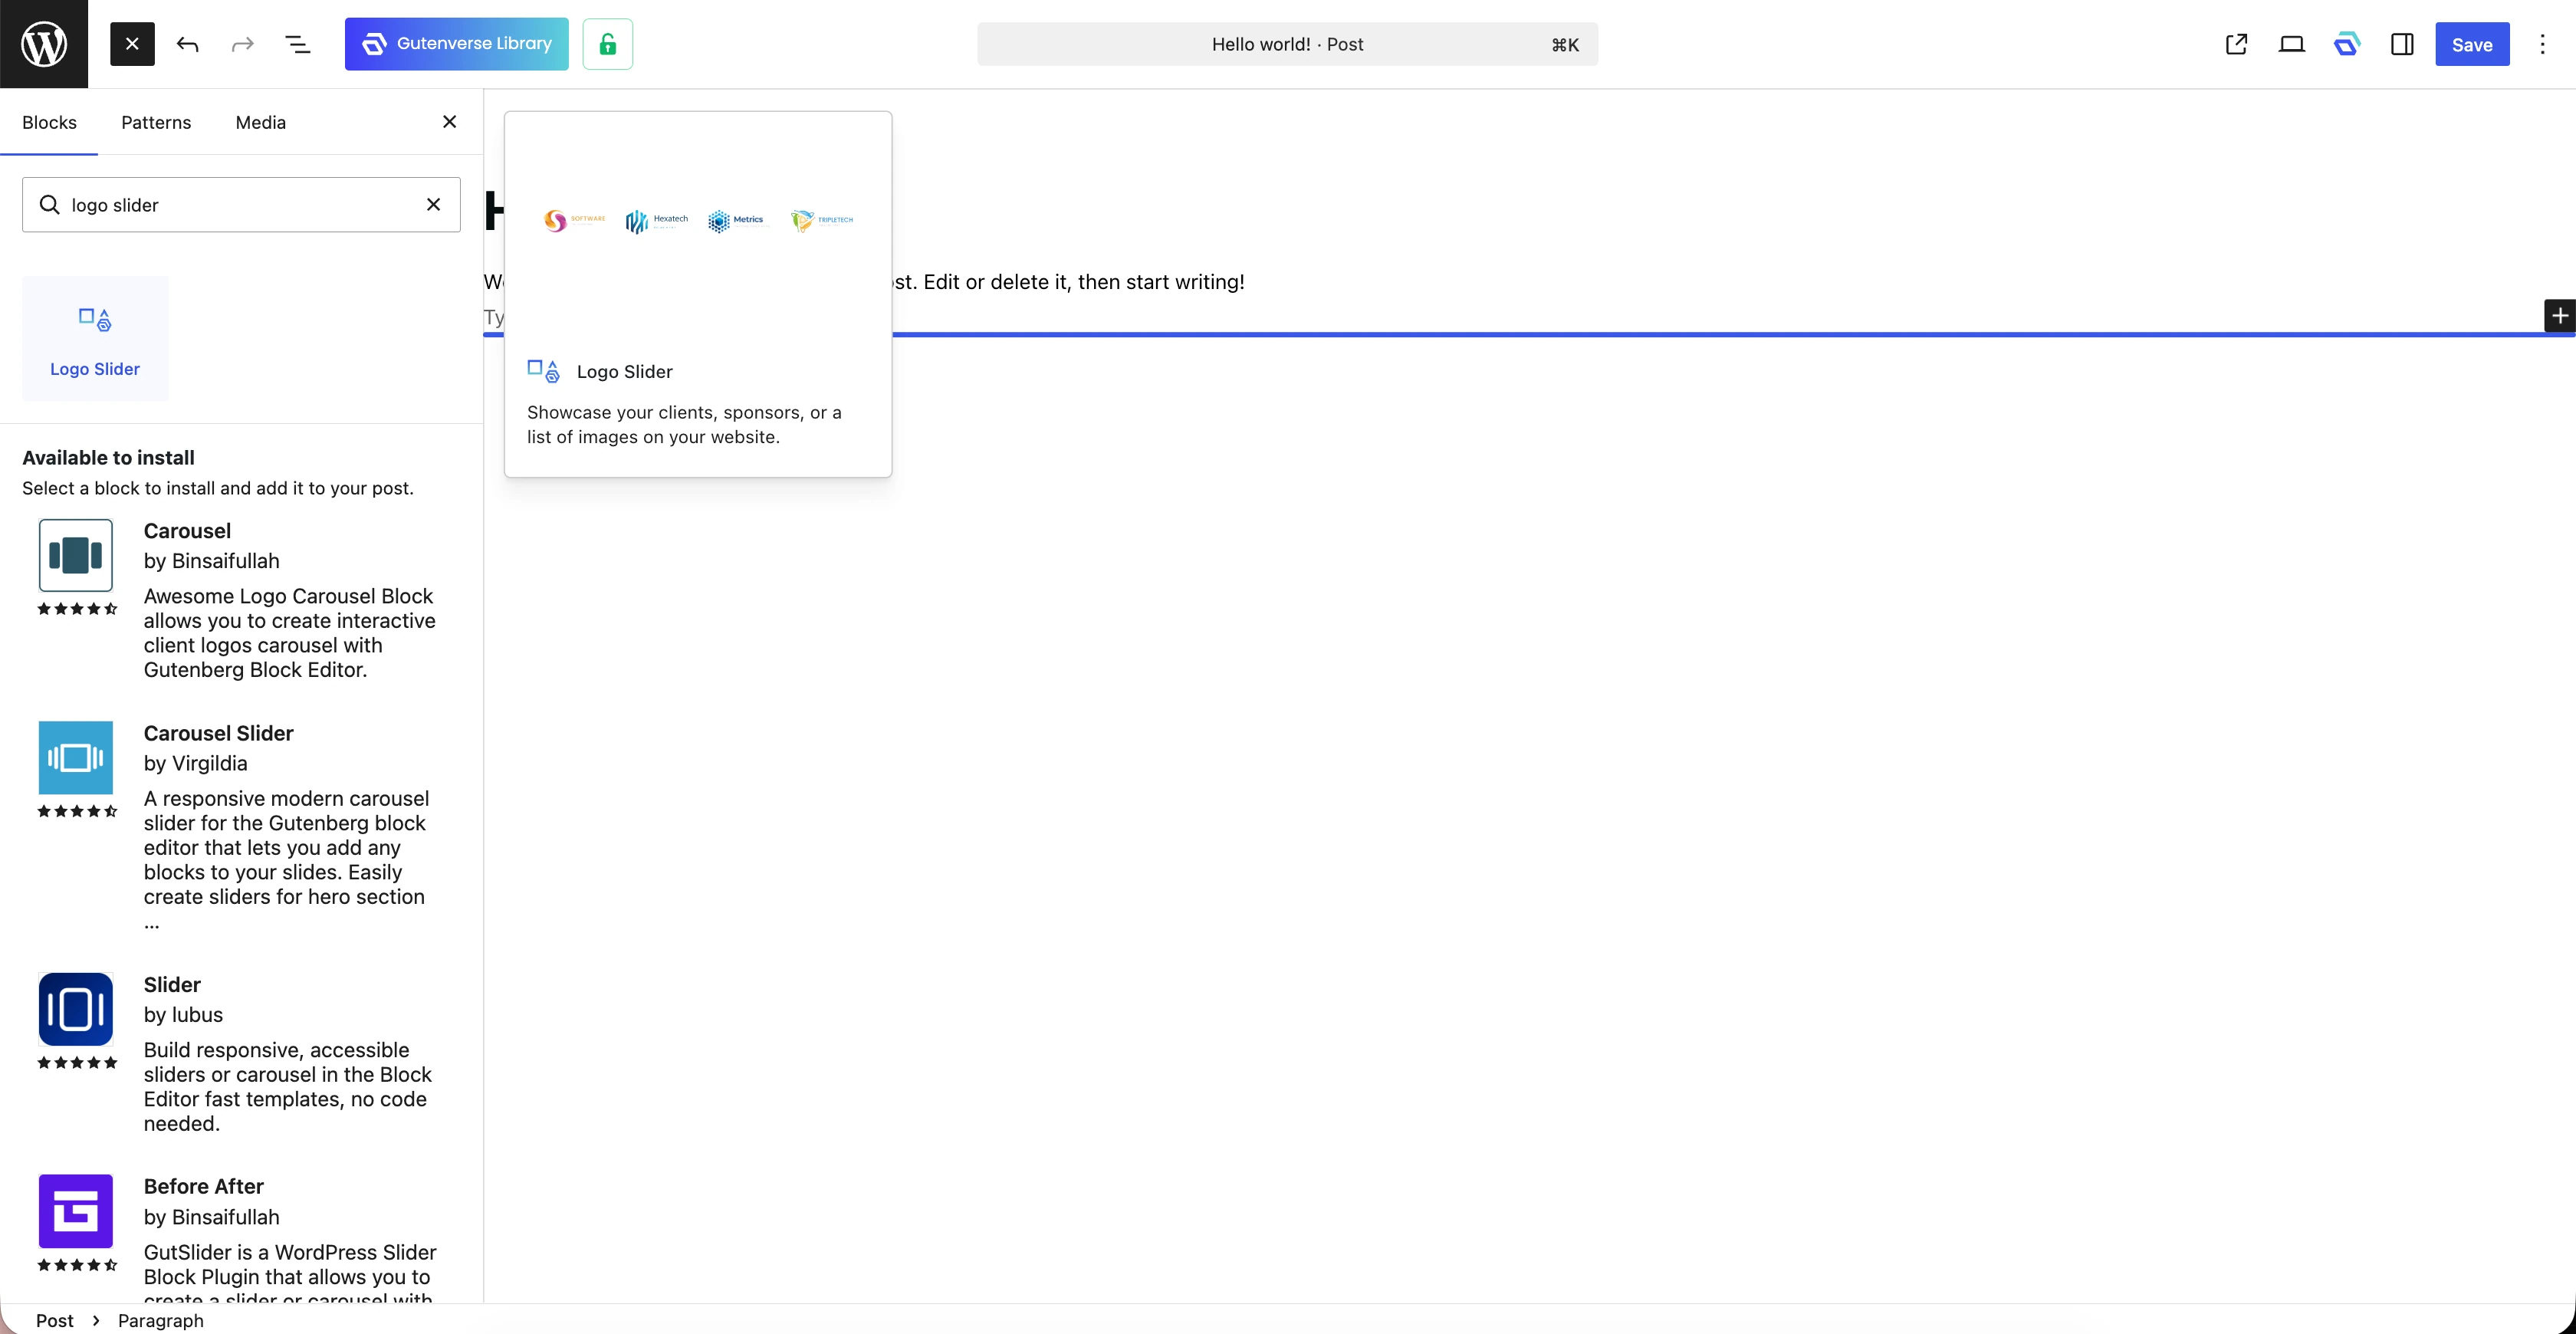Click the Before After title
2576x1334 pixels.
(204, 1186)
